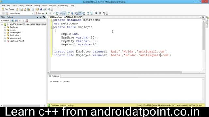Open the Help menu
The height and width of the screenshot is (117, 209).
(72, 6)
